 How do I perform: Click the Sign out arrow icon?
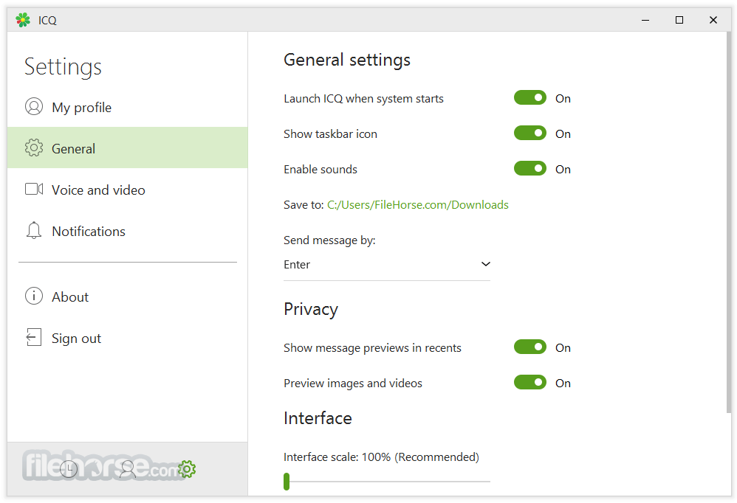click(34, 337)
